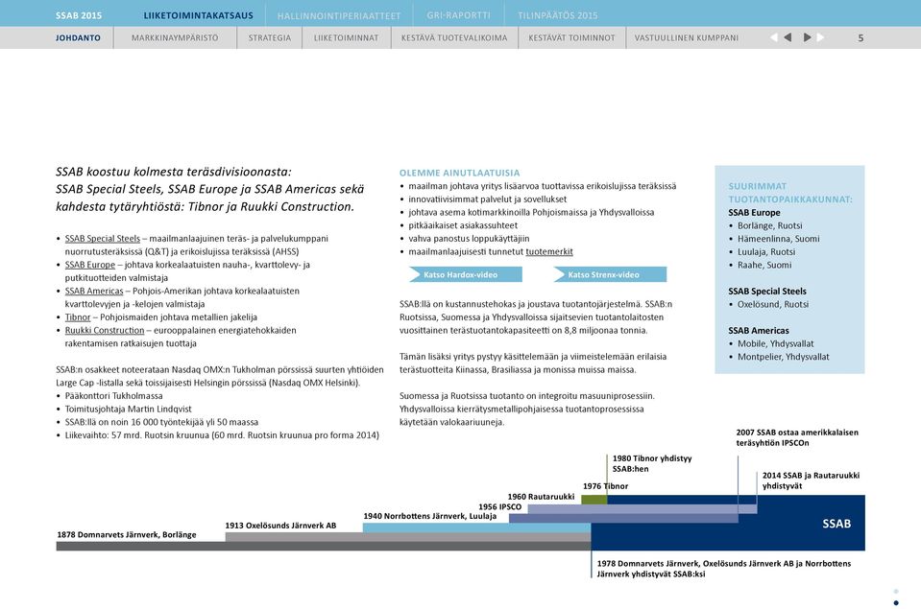The width and height of the screenshot is (921, 609).
Task: Click the Olemme ainutlaatuisia heading
Action: [x=459, y=173]
